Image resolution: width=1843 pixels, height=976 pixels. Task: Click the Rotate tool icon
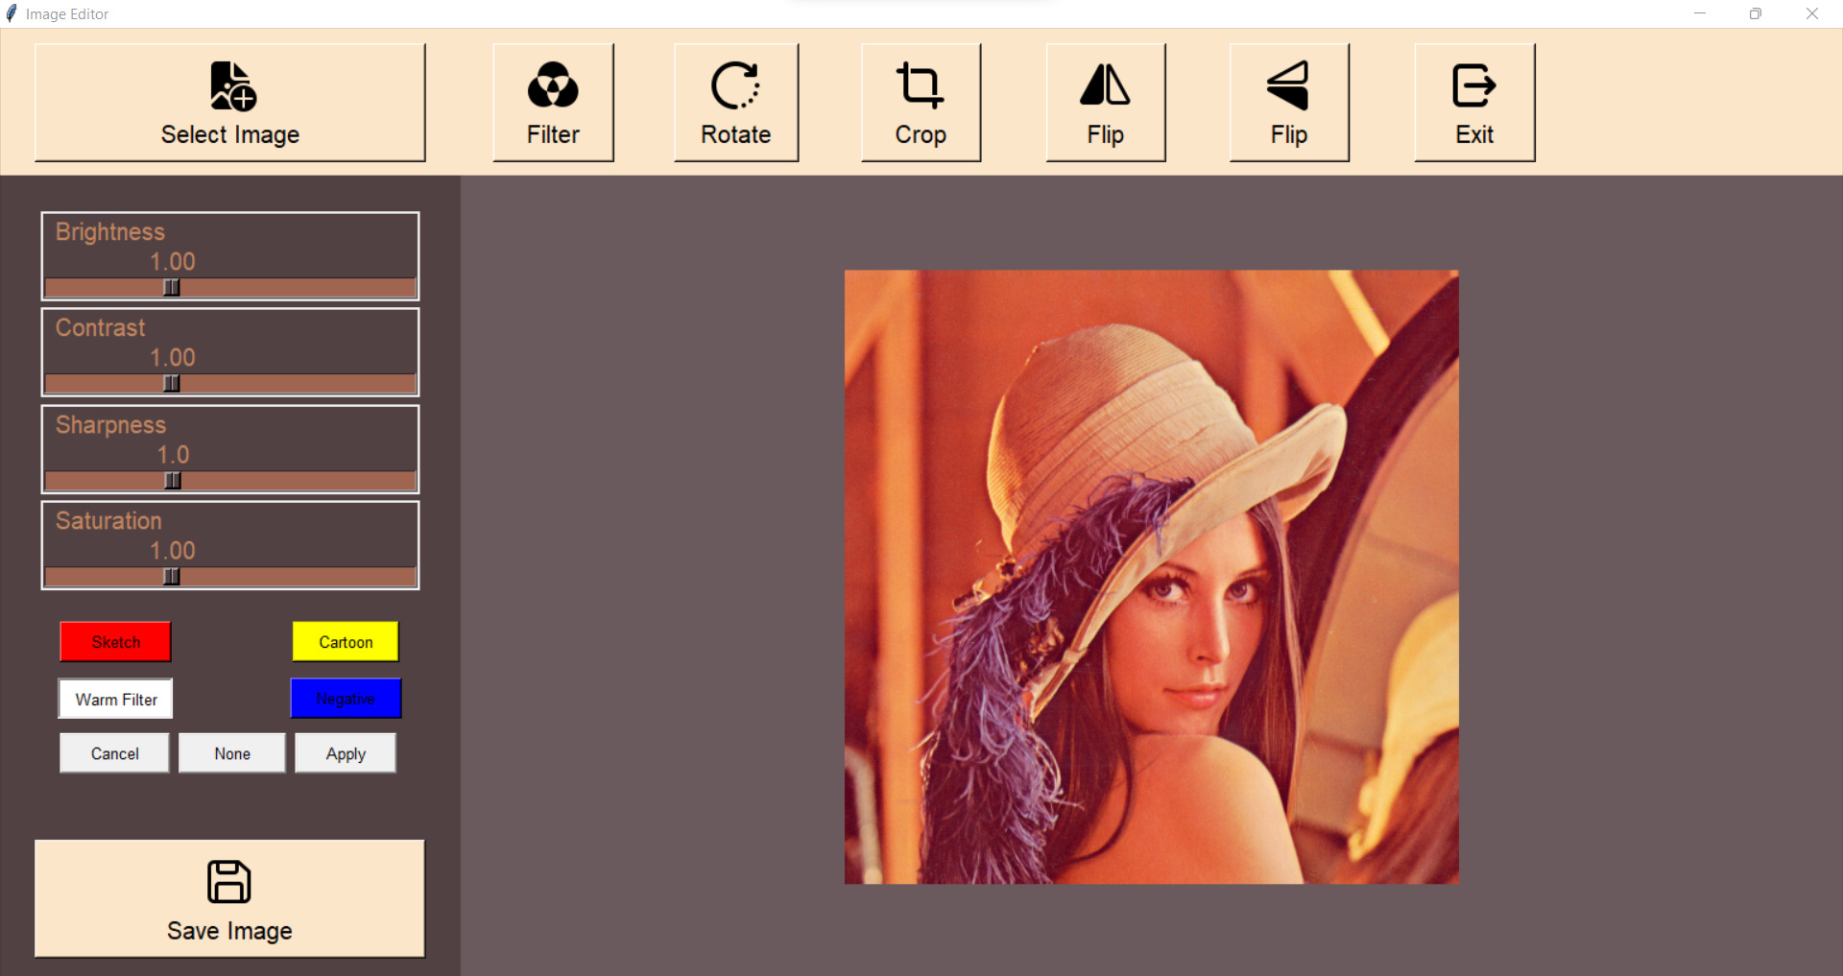pos(735,85)
